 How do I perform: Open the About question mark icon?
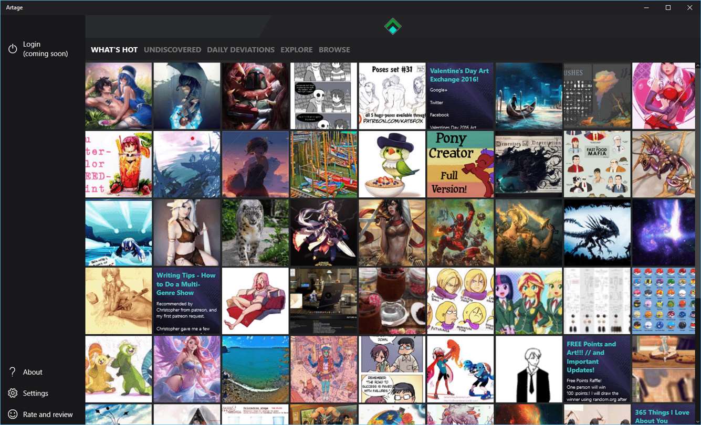coord(13,372)
